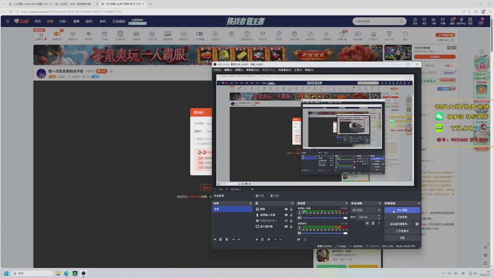
Task: Open the Douyu hamburger side menu
Action: 7,22
